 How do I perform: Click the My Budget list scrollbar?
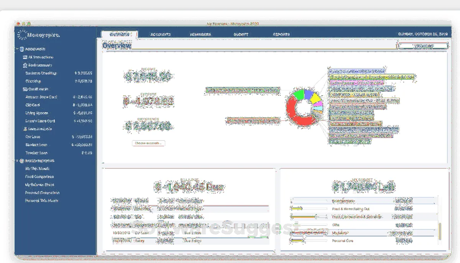(440, 232)
